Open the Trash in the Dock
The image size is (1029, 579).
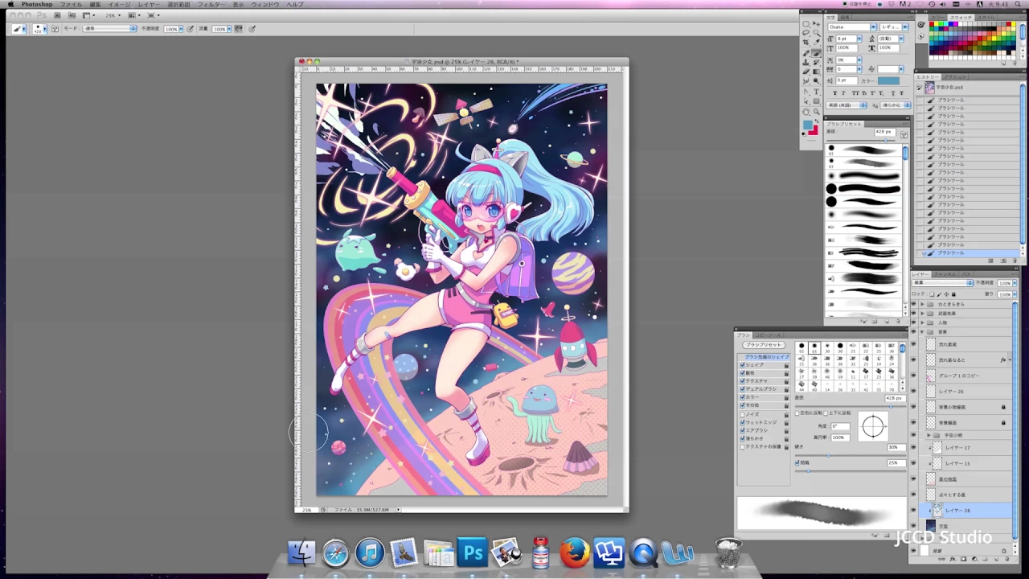tap(728, 552)
